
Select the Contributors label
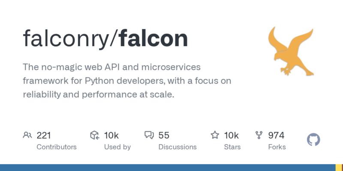coord(57,147)
